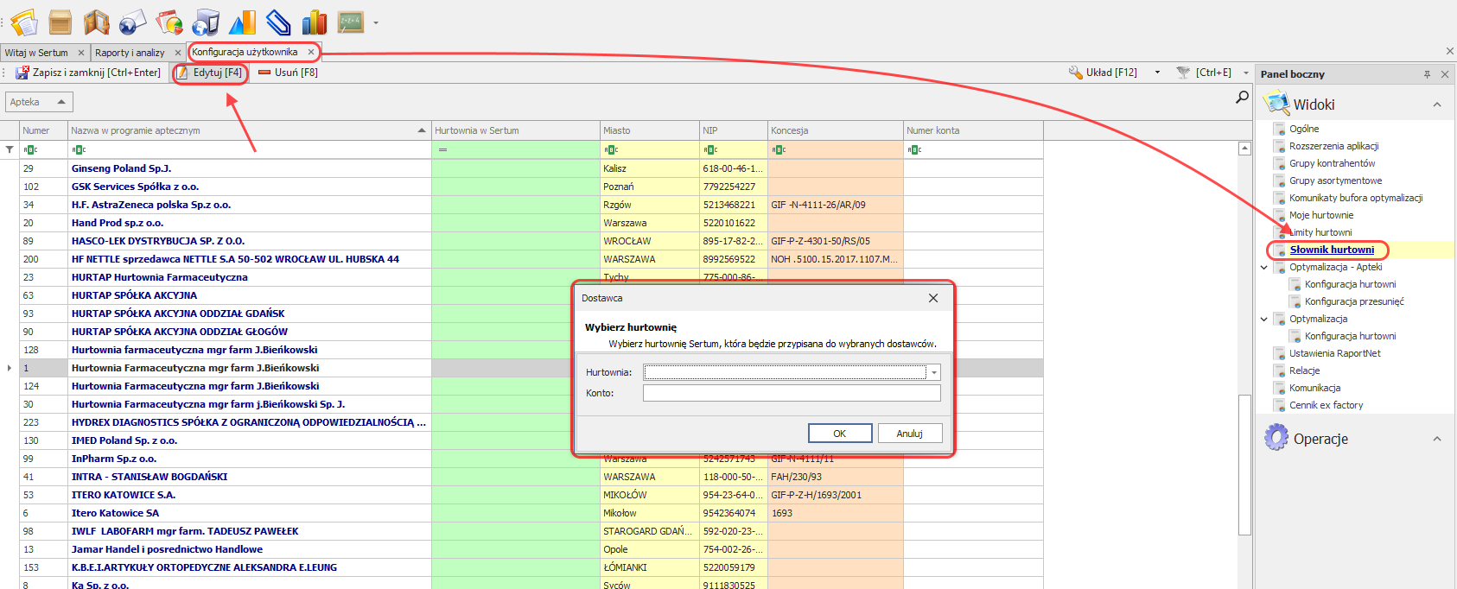This screenshot has height=589, width=1457.
Task: Switch to the Raporty i analizy tab
Action: pos(130,53)
